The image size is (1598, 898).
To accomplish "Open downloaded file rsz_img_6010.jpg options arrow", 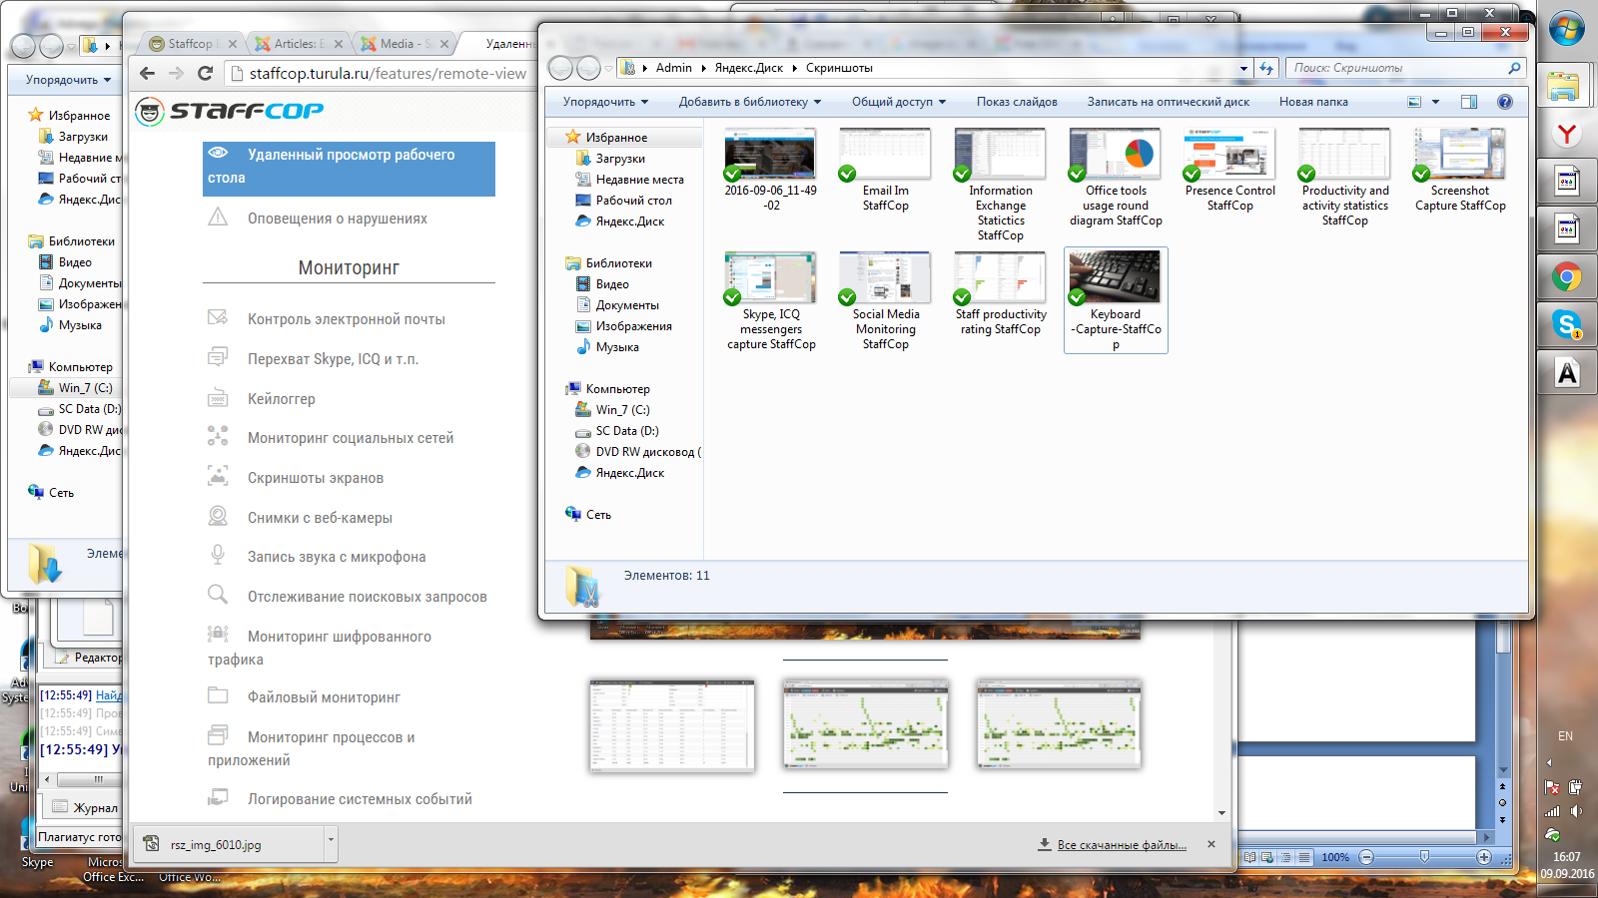I will pos(331,844).
